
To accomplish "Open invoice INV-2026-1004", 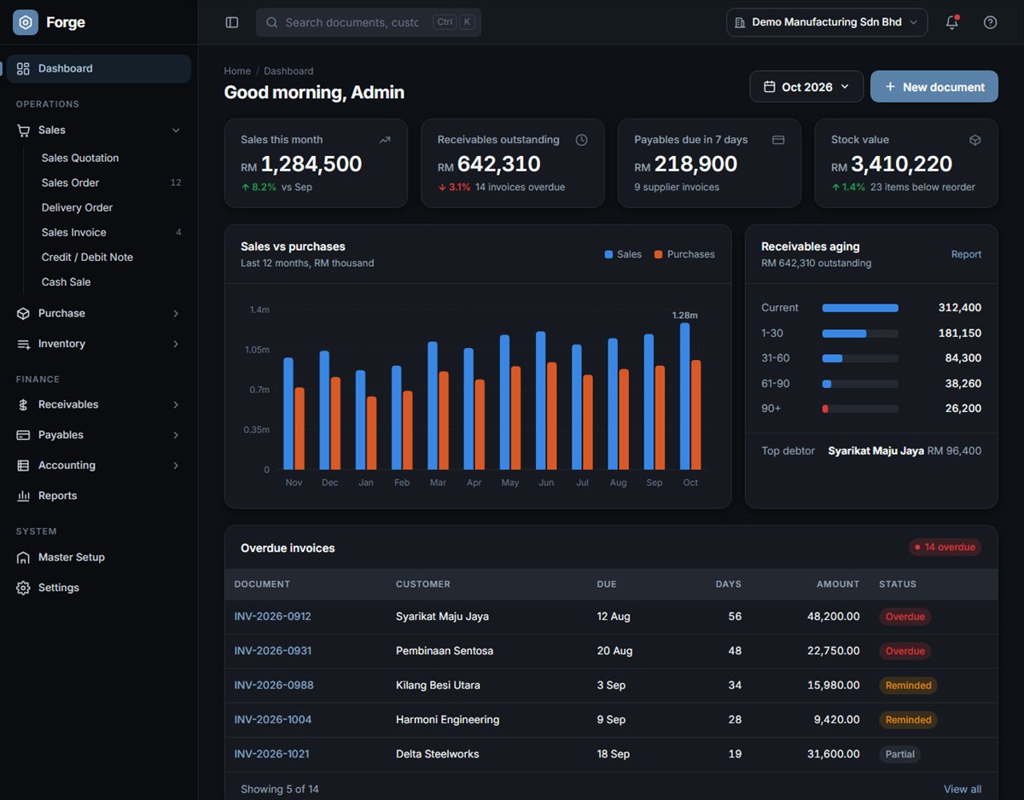I will point(273,720).
